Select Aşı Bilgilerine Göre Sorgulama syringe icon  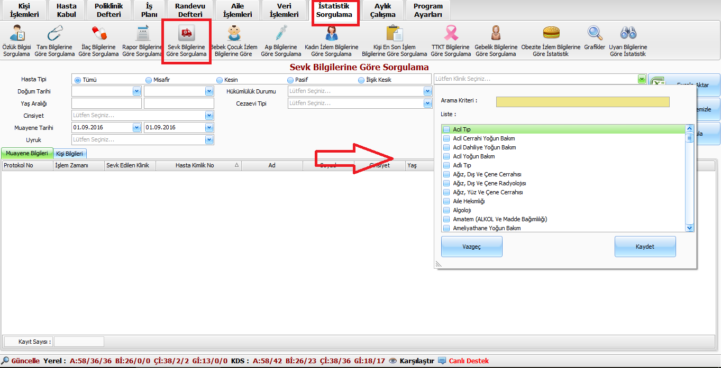point(281,34)
